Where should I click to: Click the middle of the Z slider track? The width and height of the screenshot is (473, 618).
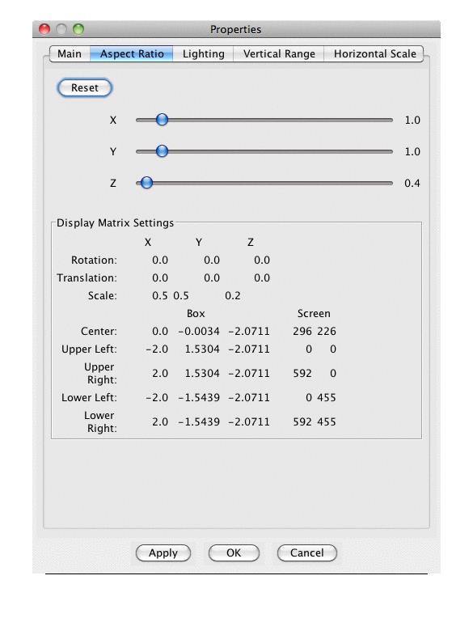pos(264,183)
